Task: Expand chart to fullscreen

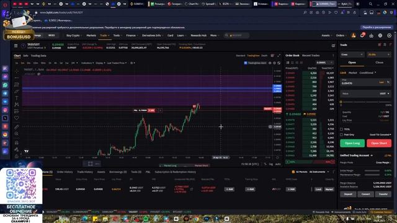Action: coord(279,56)
